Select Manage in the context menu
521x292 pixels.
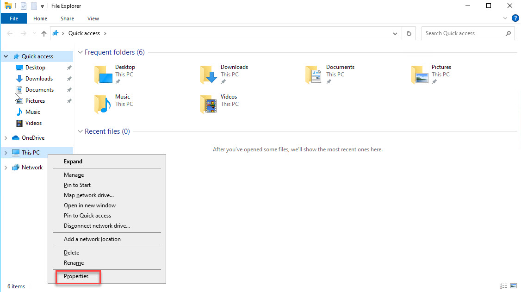click(x=74, y=175)
